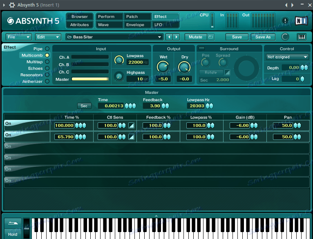Click the Highpass input knob
The image size is (313, 239).
point(119,77)
